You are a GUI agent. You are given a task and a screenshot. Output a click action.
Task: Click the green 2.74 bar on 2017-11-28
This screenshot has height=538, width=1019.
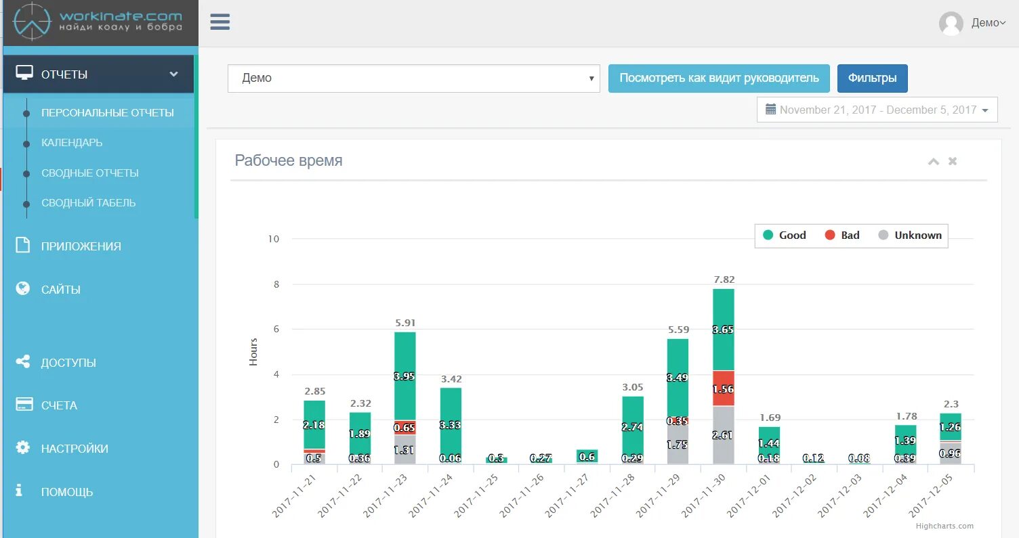(x=632, y=427)
